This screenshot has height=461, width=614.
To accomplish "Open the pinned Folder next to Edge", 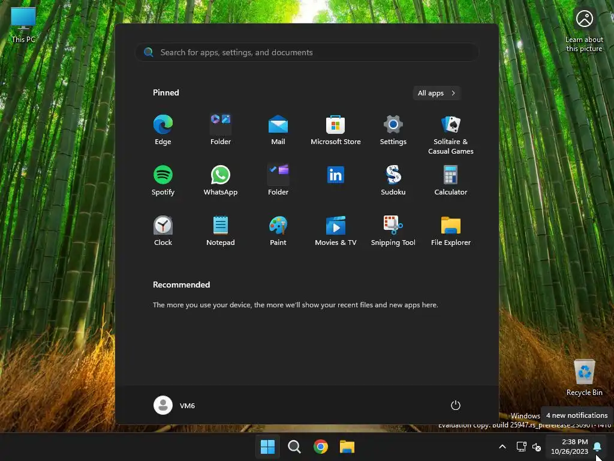I will coord(221,130).
